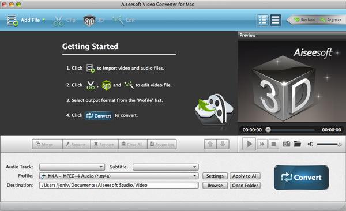Click the Rename button
This screenshot has width=346, height=211.
click(76, 144)
